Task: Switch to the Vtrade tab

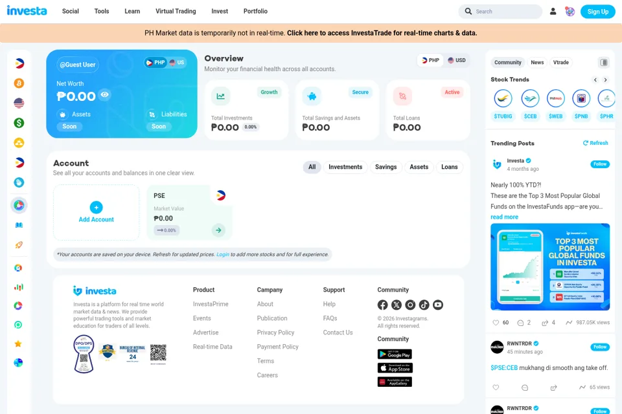Action: [x=561, y=63]
